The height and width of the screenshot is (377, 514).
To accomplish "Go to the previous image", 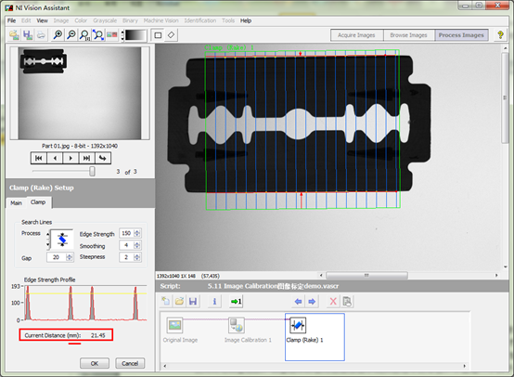I will point(55,158).
